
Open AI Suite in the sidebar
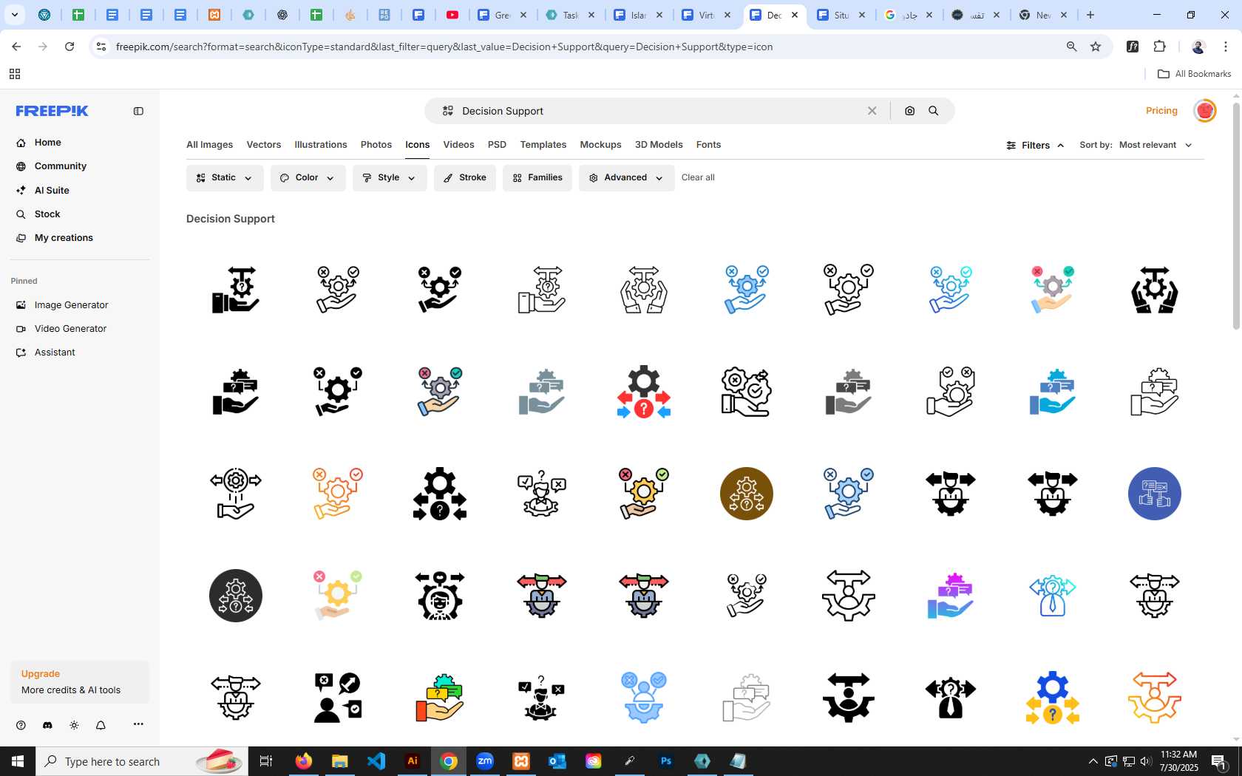pos(52,191)
